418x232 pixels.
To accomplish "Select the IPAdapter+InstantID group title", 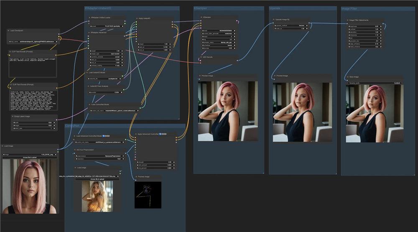I will pos(98,8).
